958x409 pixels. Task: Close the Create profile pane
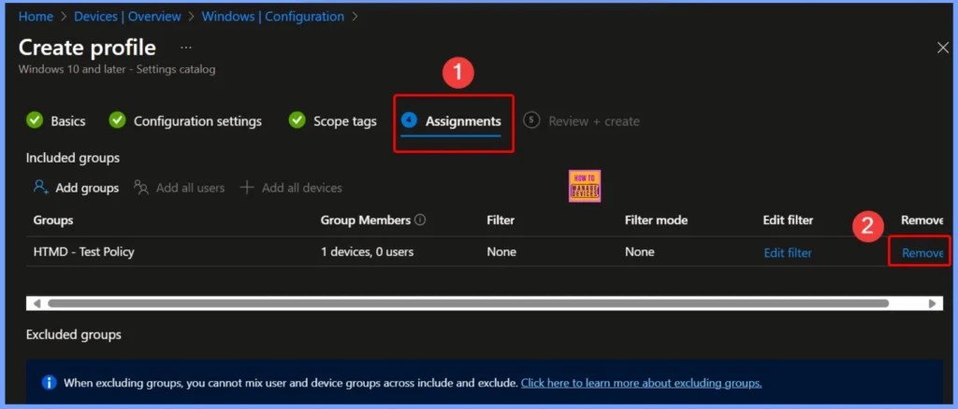point(943,49)
